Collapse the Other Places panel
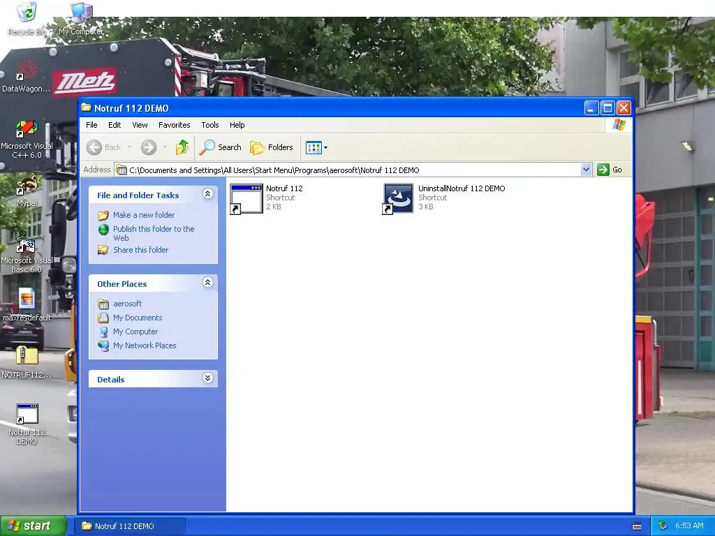Screen dimensions: 715x536 tap(207, 283)
